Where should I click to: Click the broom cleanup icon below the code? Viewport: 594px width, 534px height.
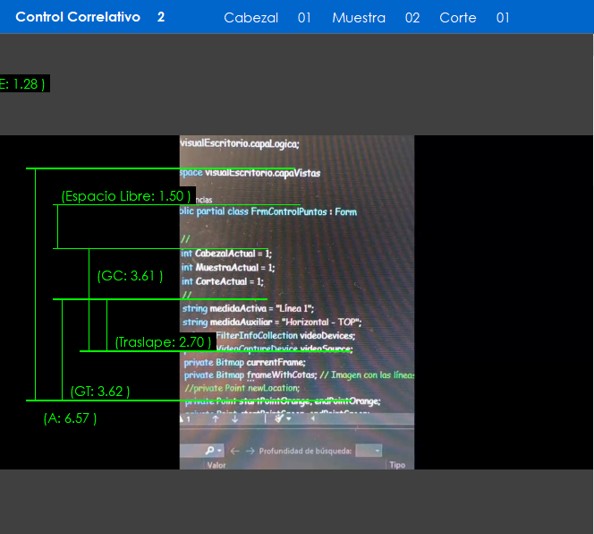(278, 418)
